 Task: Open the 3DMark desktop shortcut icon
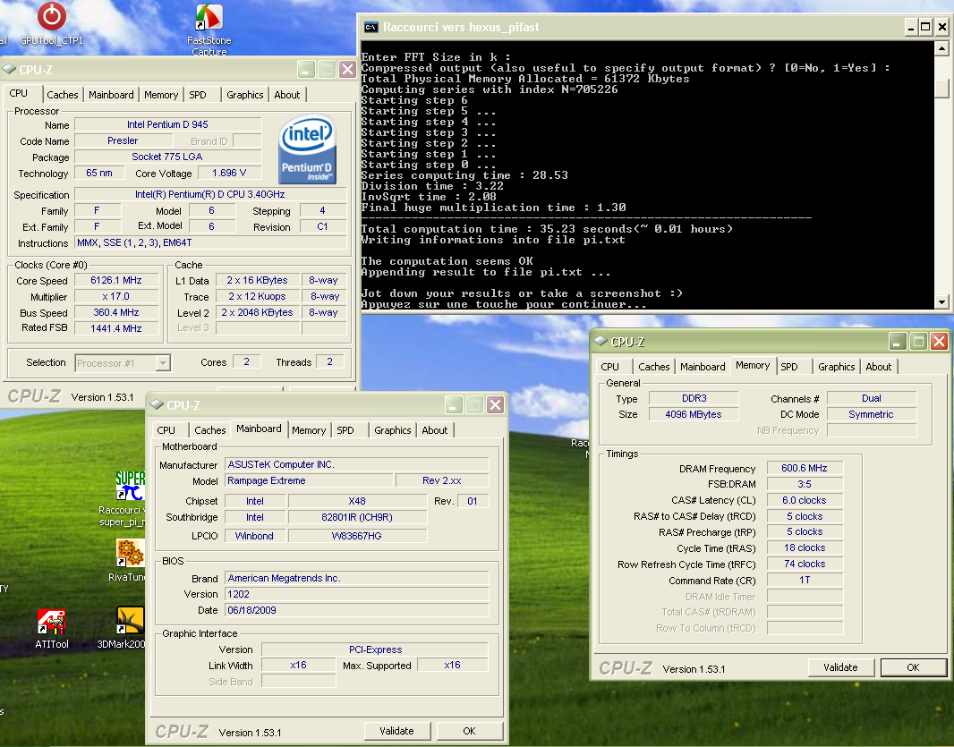130,621
